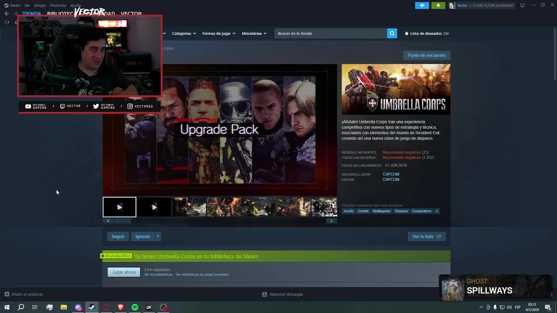Image resolution: width=557 pixels, height=313 pixels.
Task: Select the Acción tag
Action: (x=349, y=211)
